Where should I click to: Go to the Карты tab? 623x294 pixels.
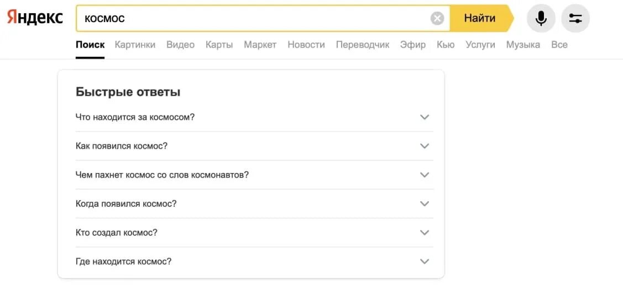pyautogui.click(x=219, y=45)
